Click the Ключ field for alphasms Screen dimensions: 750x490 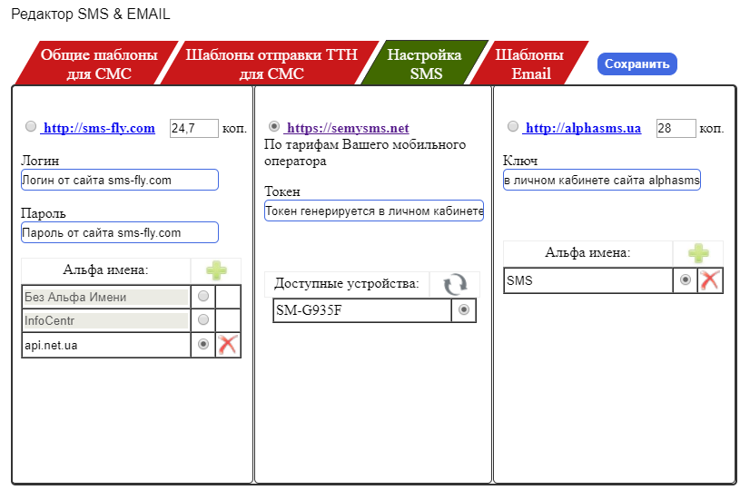pyautogui.click(x=602, y=180)
